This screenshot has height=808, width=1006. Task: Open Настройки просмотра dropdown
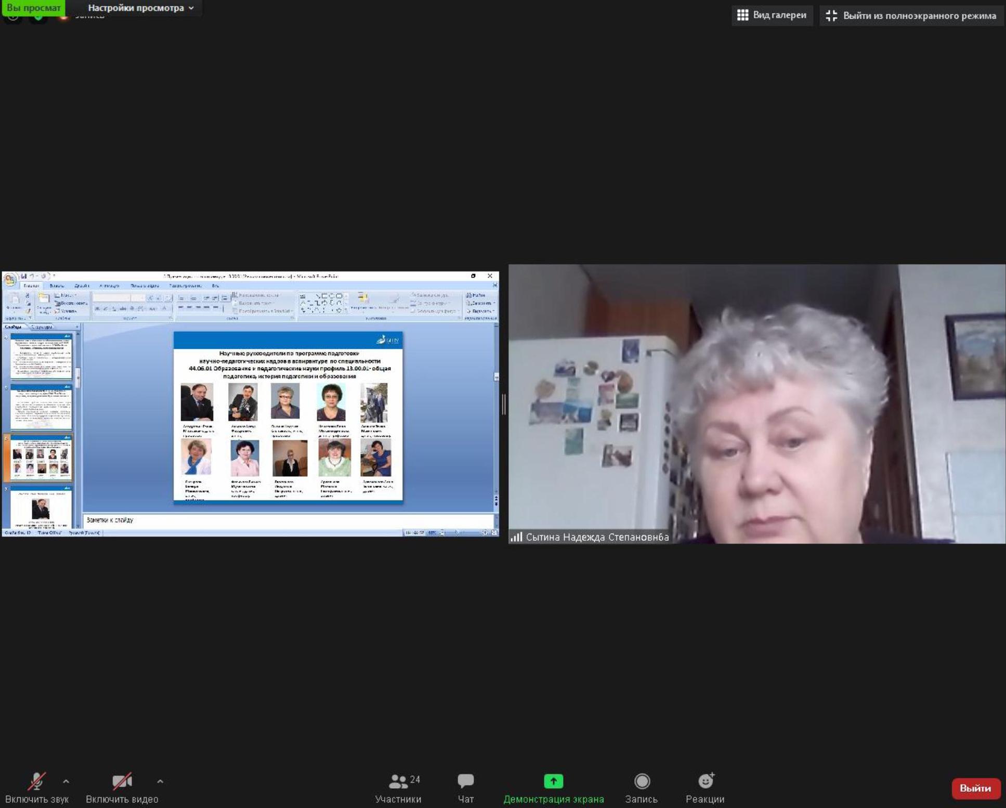click(x=141, y=8)
